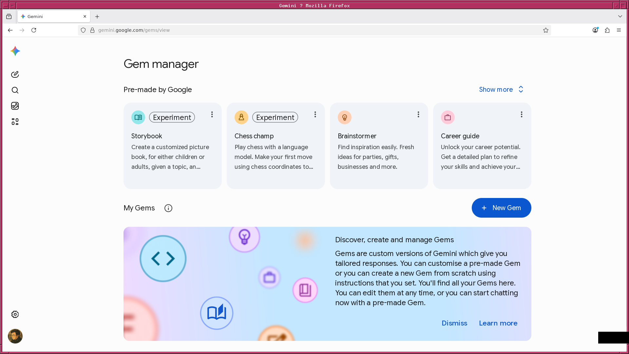Image resolution: width=629 pixels, height=354 pixels.
Task: Go back with the browser back arrow
Action: coord(10,30)
